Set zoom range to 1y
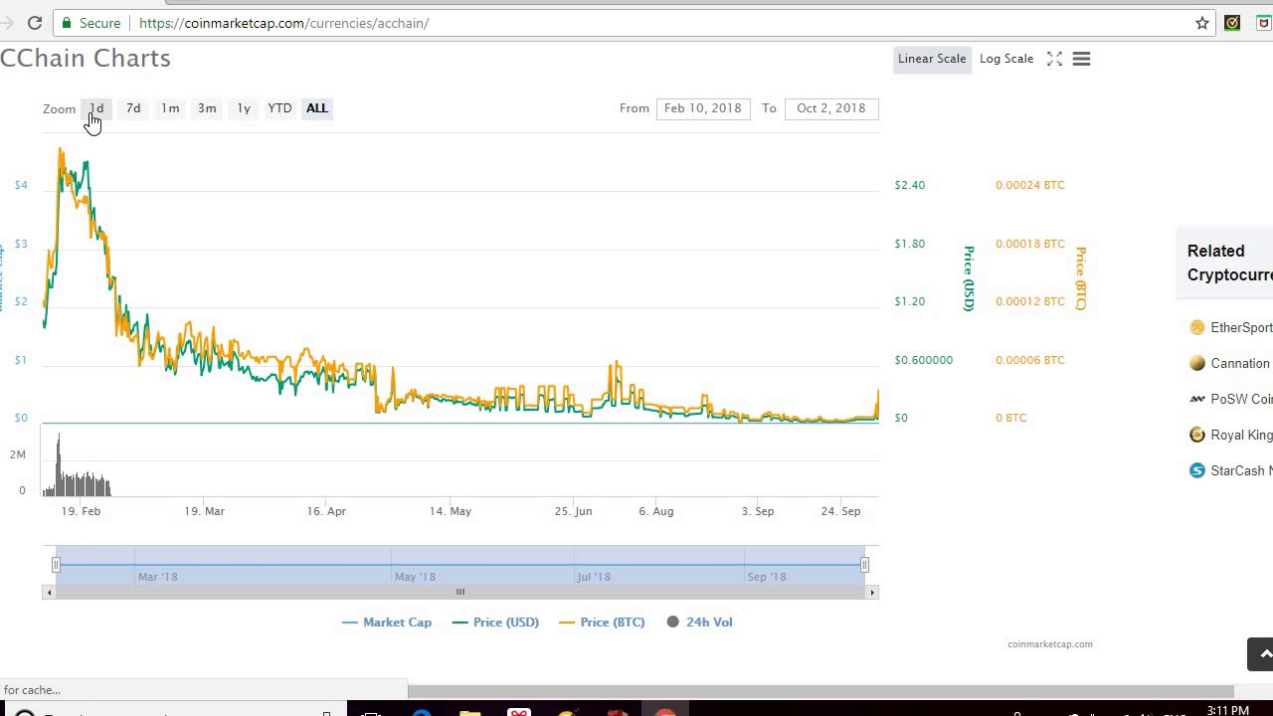 (244, 108)
